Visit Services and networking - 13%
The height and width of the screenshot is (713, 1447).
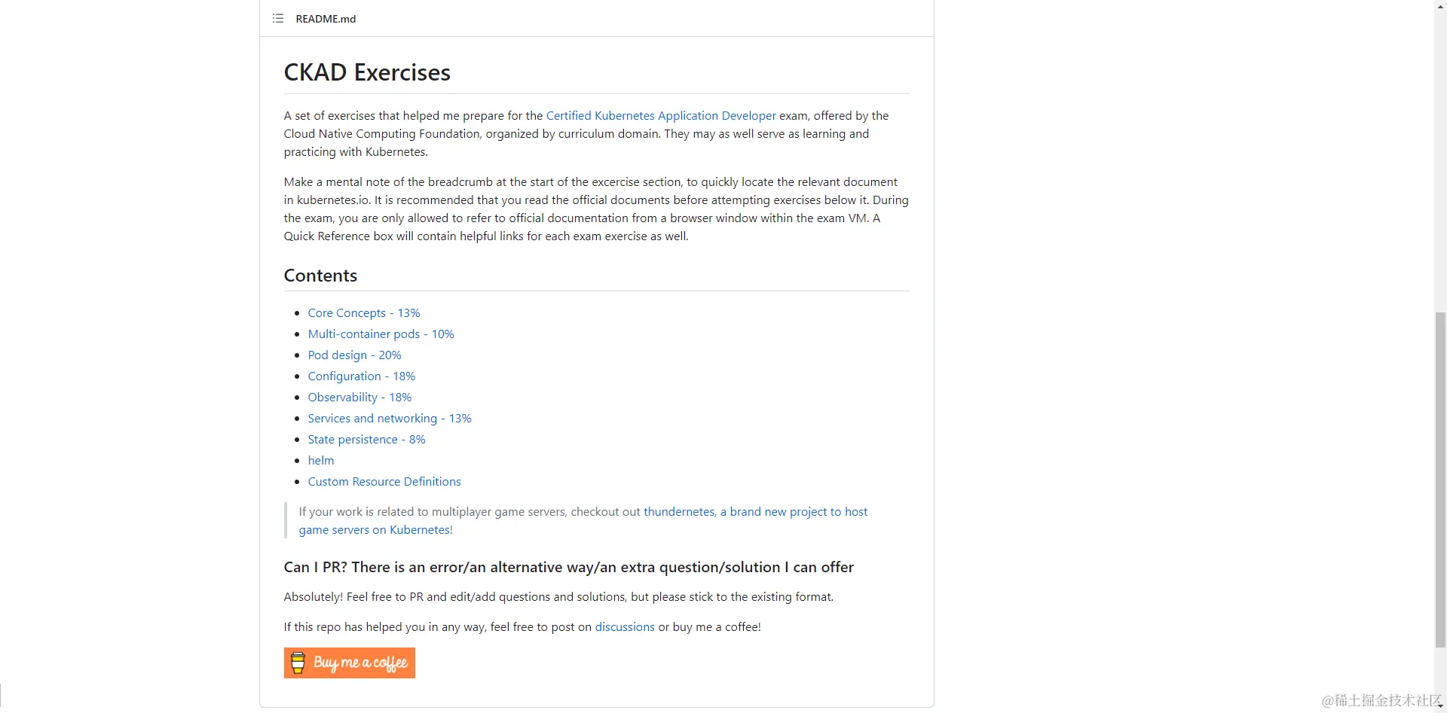tap(389, 418)
